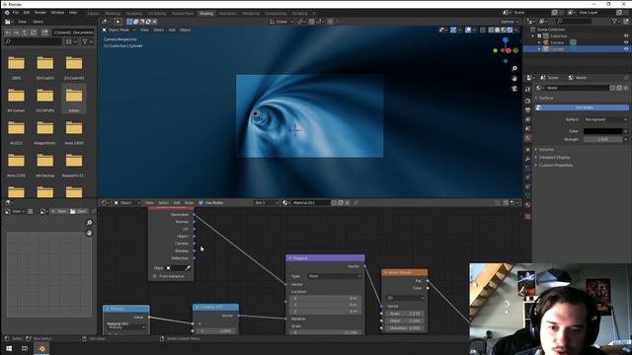This screenshot has width=632, height=355.
Task: Click the World color swatch
Action: click(x=603, y=131)
